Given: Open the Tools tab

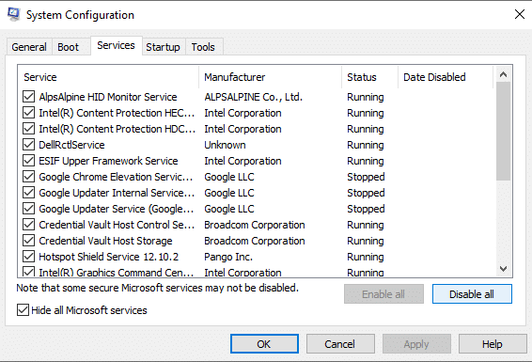Looking at the screenshot, I should pos(203,47).
